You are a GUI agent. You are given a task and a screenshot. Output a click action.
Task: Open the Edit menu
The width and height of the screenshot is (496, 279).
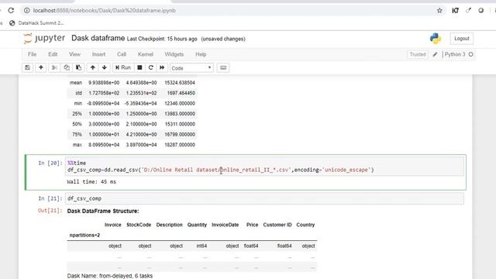coord(53,54)
